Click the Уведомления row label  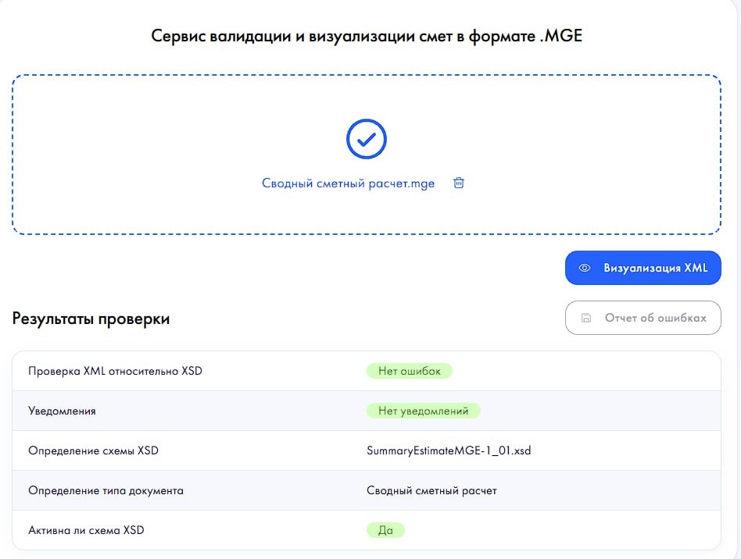[x=62, y=411]
